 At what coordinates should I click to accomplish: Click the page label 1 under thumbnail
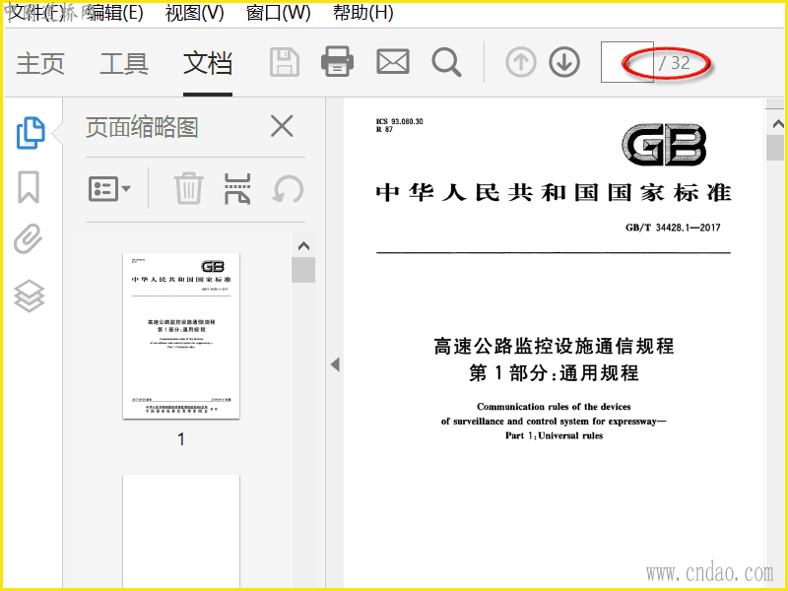click(x=181, y=439)
